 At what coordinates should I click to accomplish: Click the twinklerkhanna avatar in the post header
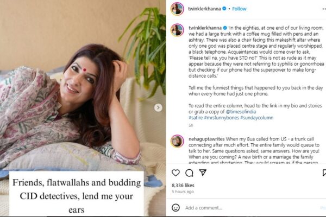(177, 9)
